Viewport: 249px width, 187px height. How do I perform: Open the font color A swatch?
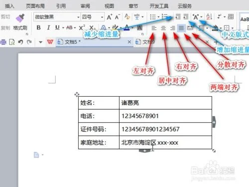pyautogui.click(x=127, y=27)
